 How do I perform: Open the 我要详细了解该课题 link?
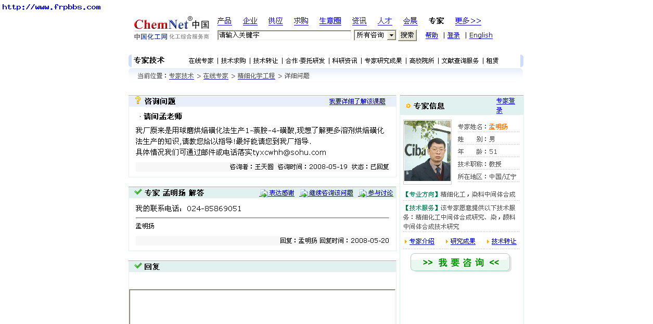357,101
